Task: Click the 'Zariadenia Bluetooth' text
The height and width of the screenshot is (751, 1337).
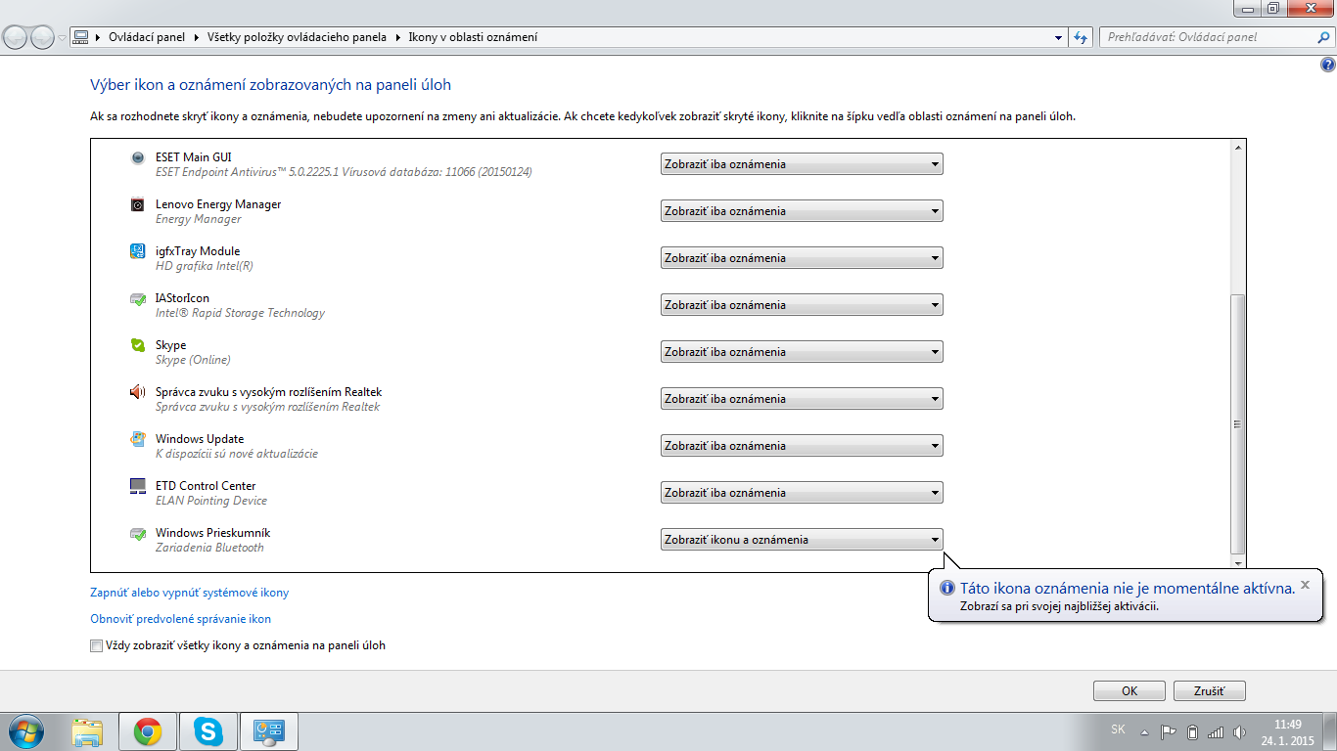Action: [x=209, y=548]
